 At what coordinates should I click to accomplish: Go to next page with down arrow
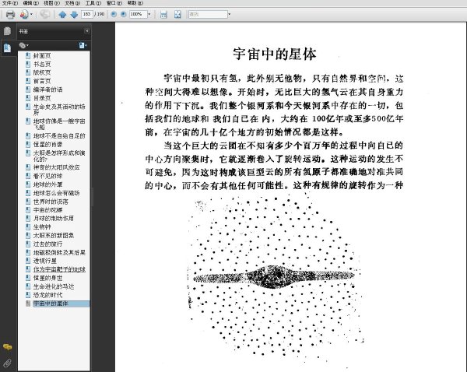click(74, 14)
